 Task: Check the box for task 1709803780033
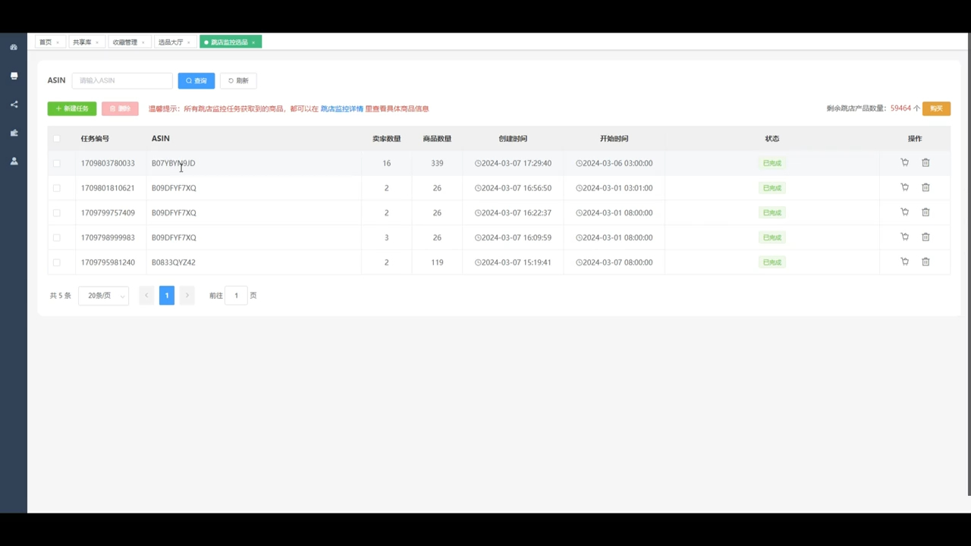[56, 163]
